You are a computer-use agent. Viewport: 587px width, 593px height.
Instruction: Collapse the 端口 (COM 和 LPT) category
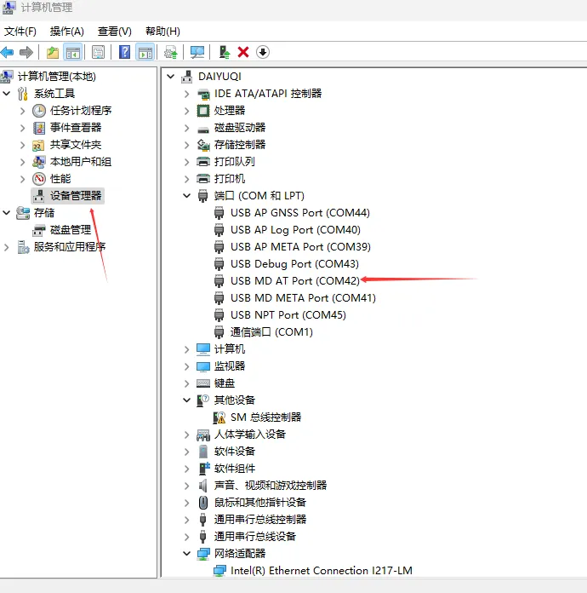tap(186, 195)
